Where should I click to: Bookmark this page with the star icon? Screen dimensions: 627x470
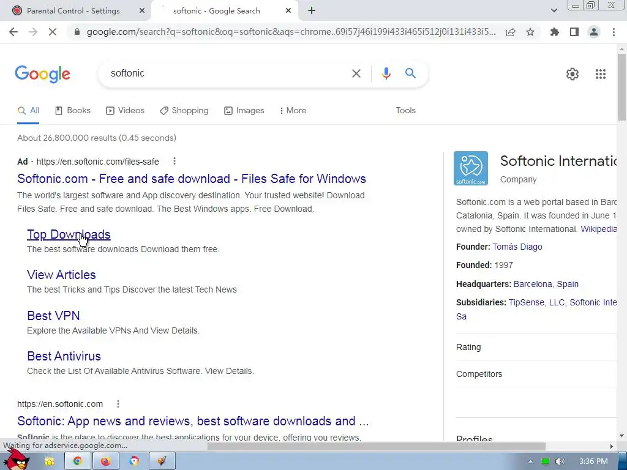(530, 32)
